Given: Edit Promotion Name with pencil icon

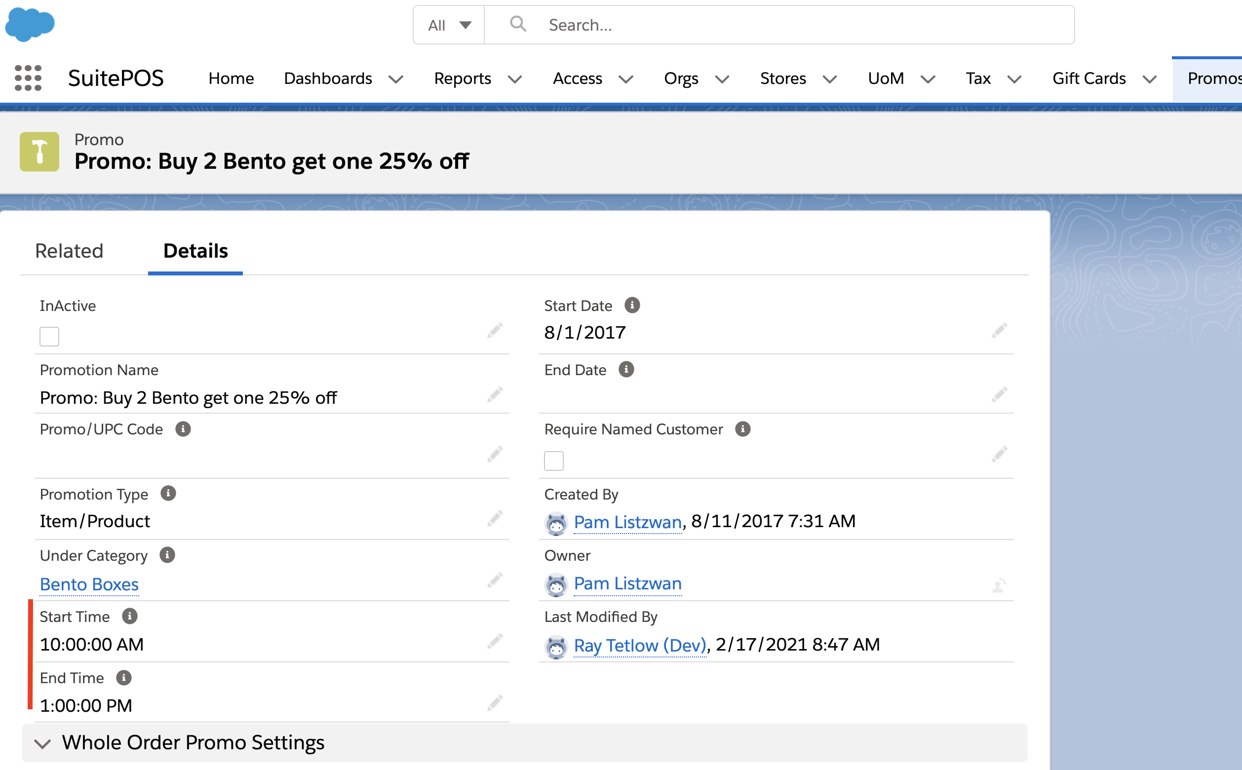Looking at the screenshot, I should tap(495, 395).
